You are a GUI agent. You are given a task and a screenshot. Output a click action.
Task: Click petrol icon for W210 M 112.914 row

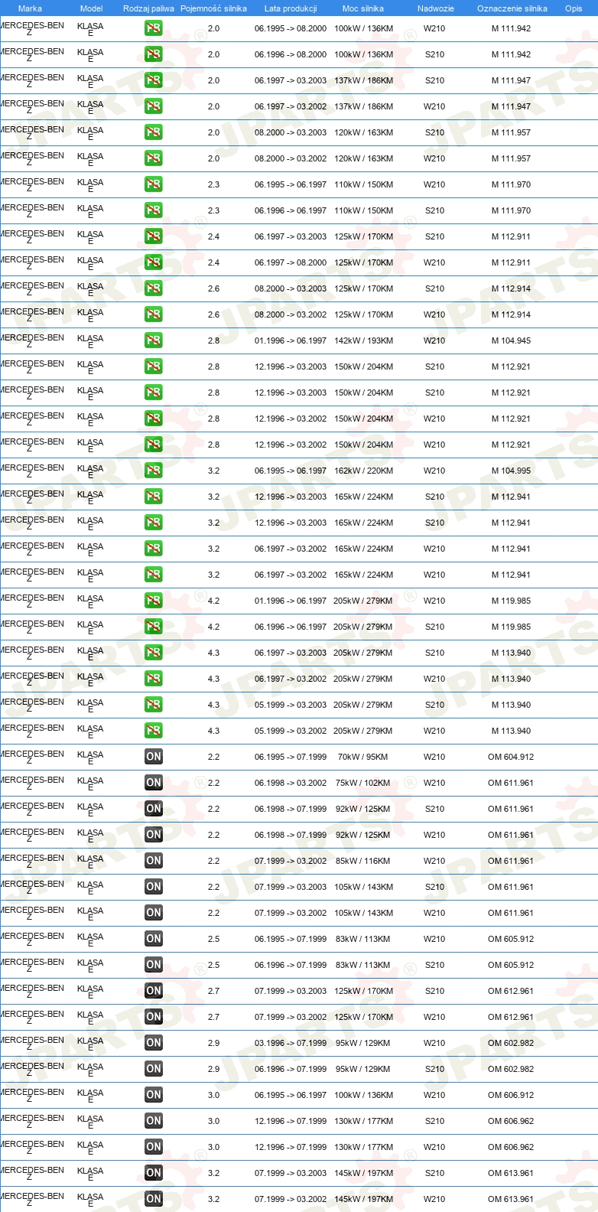pos(154,314)
